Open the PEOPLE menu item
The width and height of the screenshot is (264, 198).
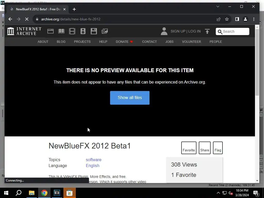coord(216,42)
